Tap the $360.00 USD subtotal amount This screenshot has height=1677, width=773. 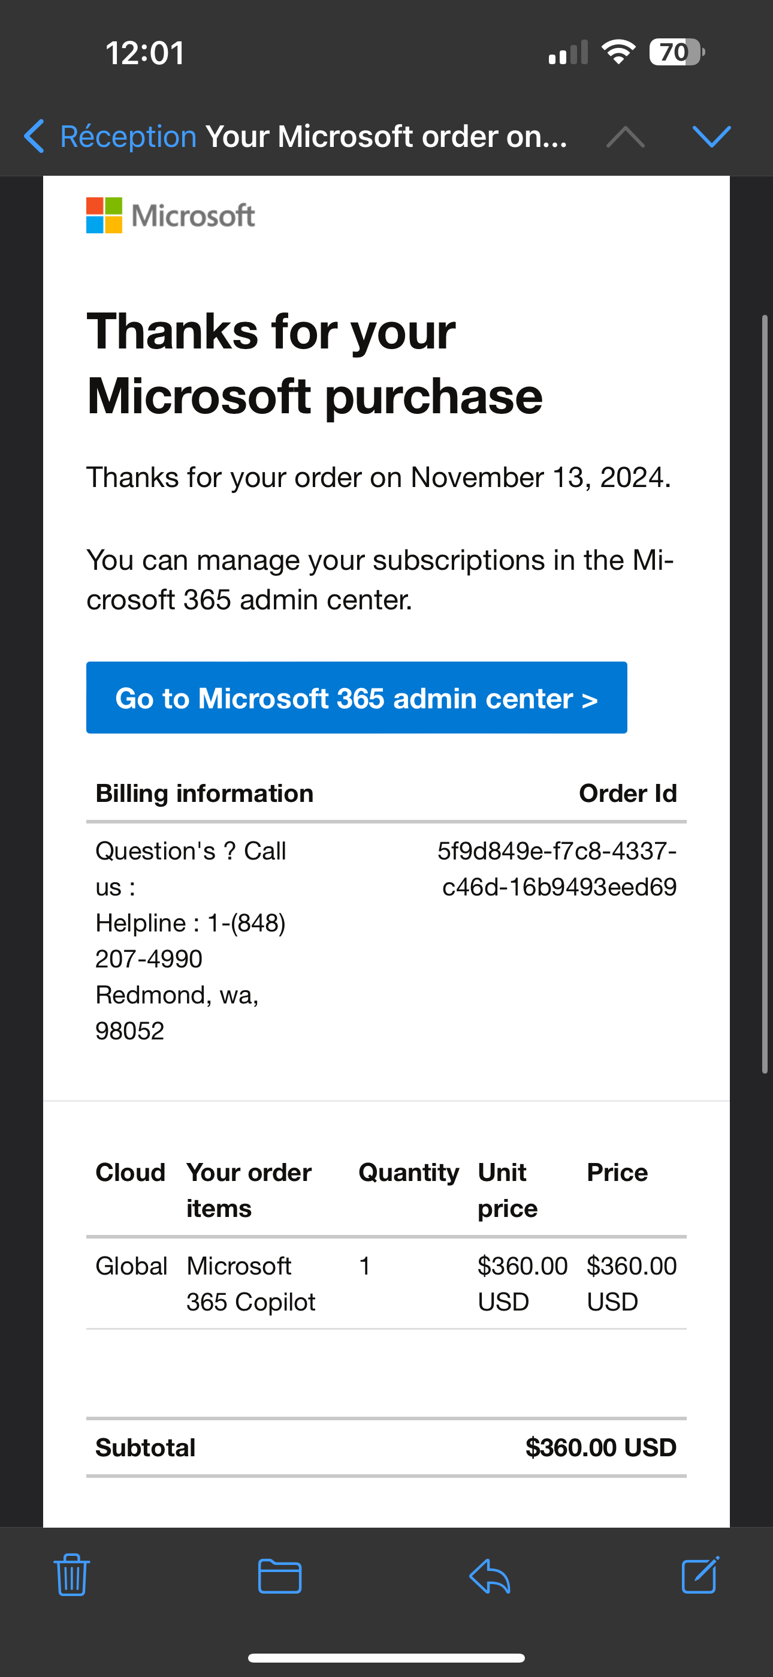600,1447
